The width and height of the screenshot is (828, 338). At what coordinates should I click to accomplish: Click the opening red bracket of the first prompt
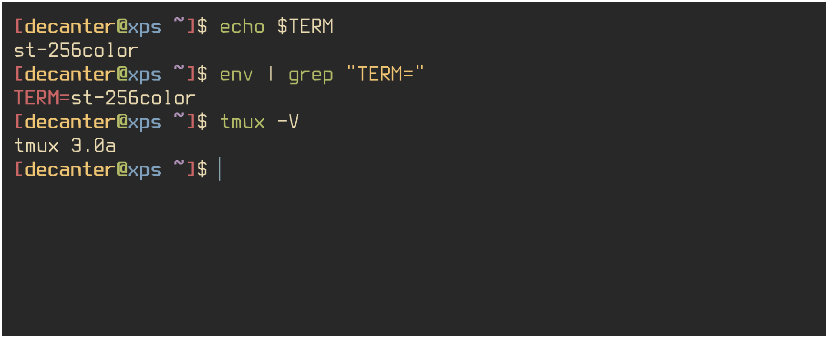19,27
